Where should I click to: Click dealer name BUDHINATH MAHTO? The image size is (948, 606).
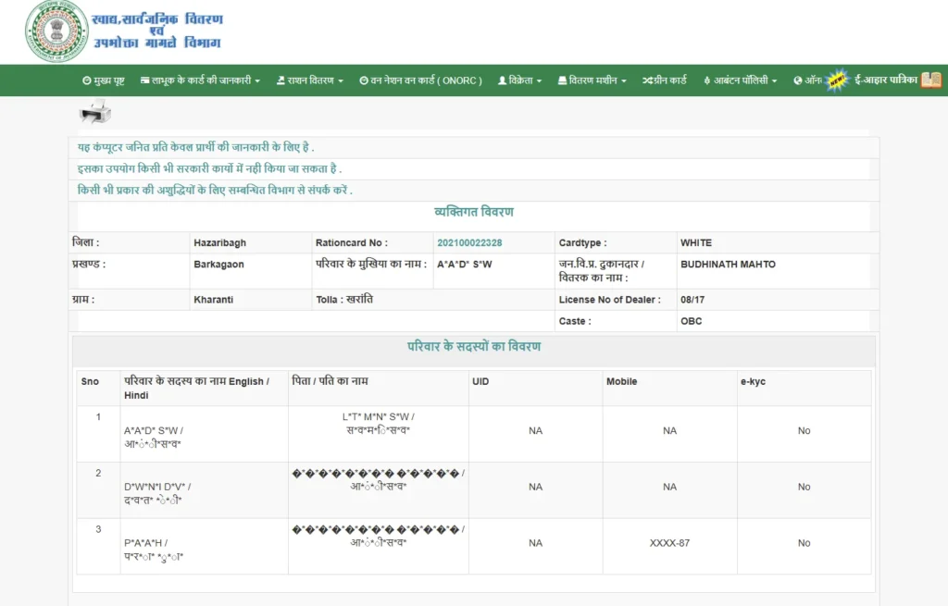(x=728, y=265)
